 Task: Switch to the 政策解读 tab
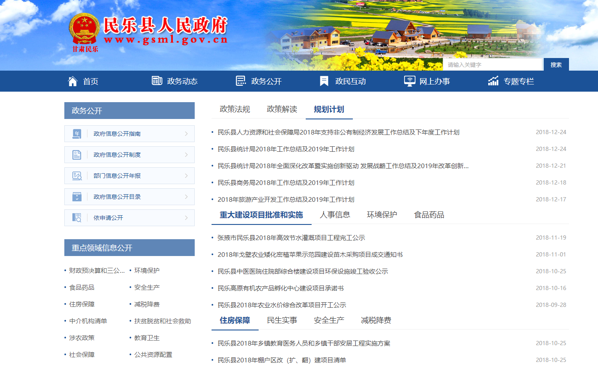[282, 109]
